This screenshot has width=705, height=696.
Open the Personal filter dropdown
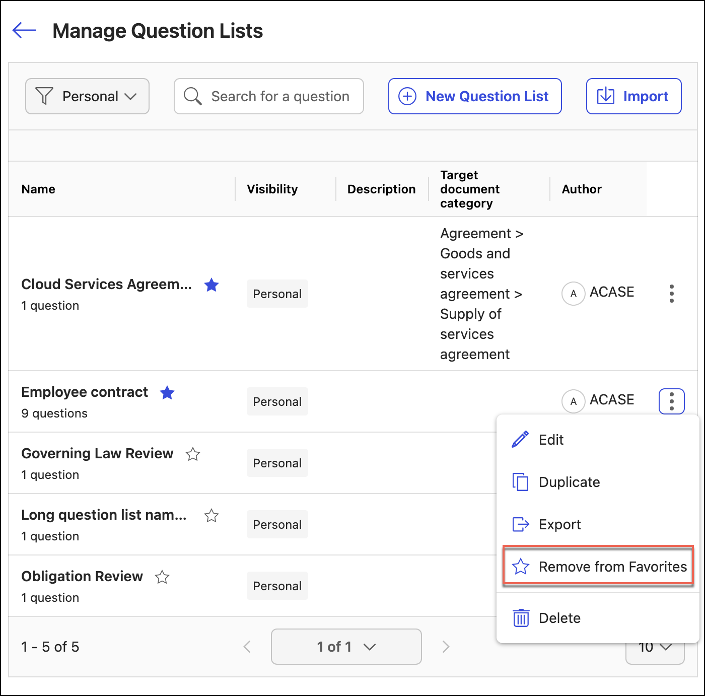pos(87,96)
